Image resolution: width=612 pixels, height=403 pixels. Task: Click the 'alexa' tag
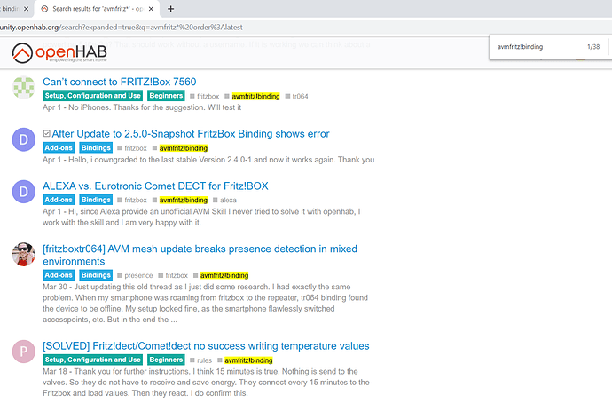point(228,201)
